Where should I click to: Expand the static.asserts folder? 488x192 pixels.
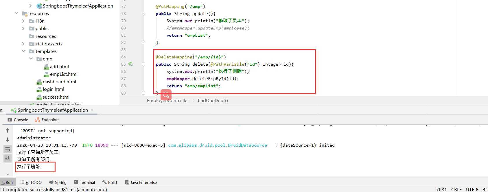[x=23, y=44]
